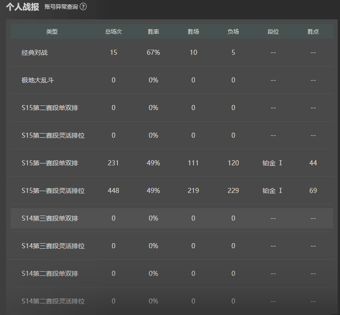
Task: Click total games 15 in 经典对战 row
Action: [113, 52]
